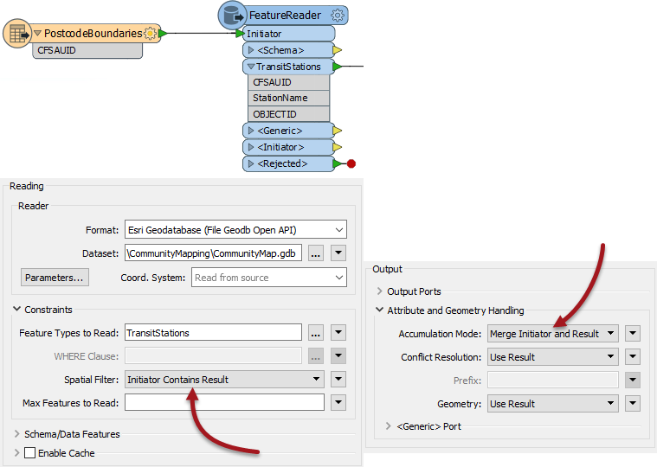Open the FeatureReader gear parameters icon
This screenshot has width=657, height=467.
[338, 16]
